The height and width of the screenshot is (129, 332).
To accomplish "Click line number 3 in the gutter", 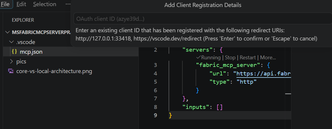I will coord(156,65).
